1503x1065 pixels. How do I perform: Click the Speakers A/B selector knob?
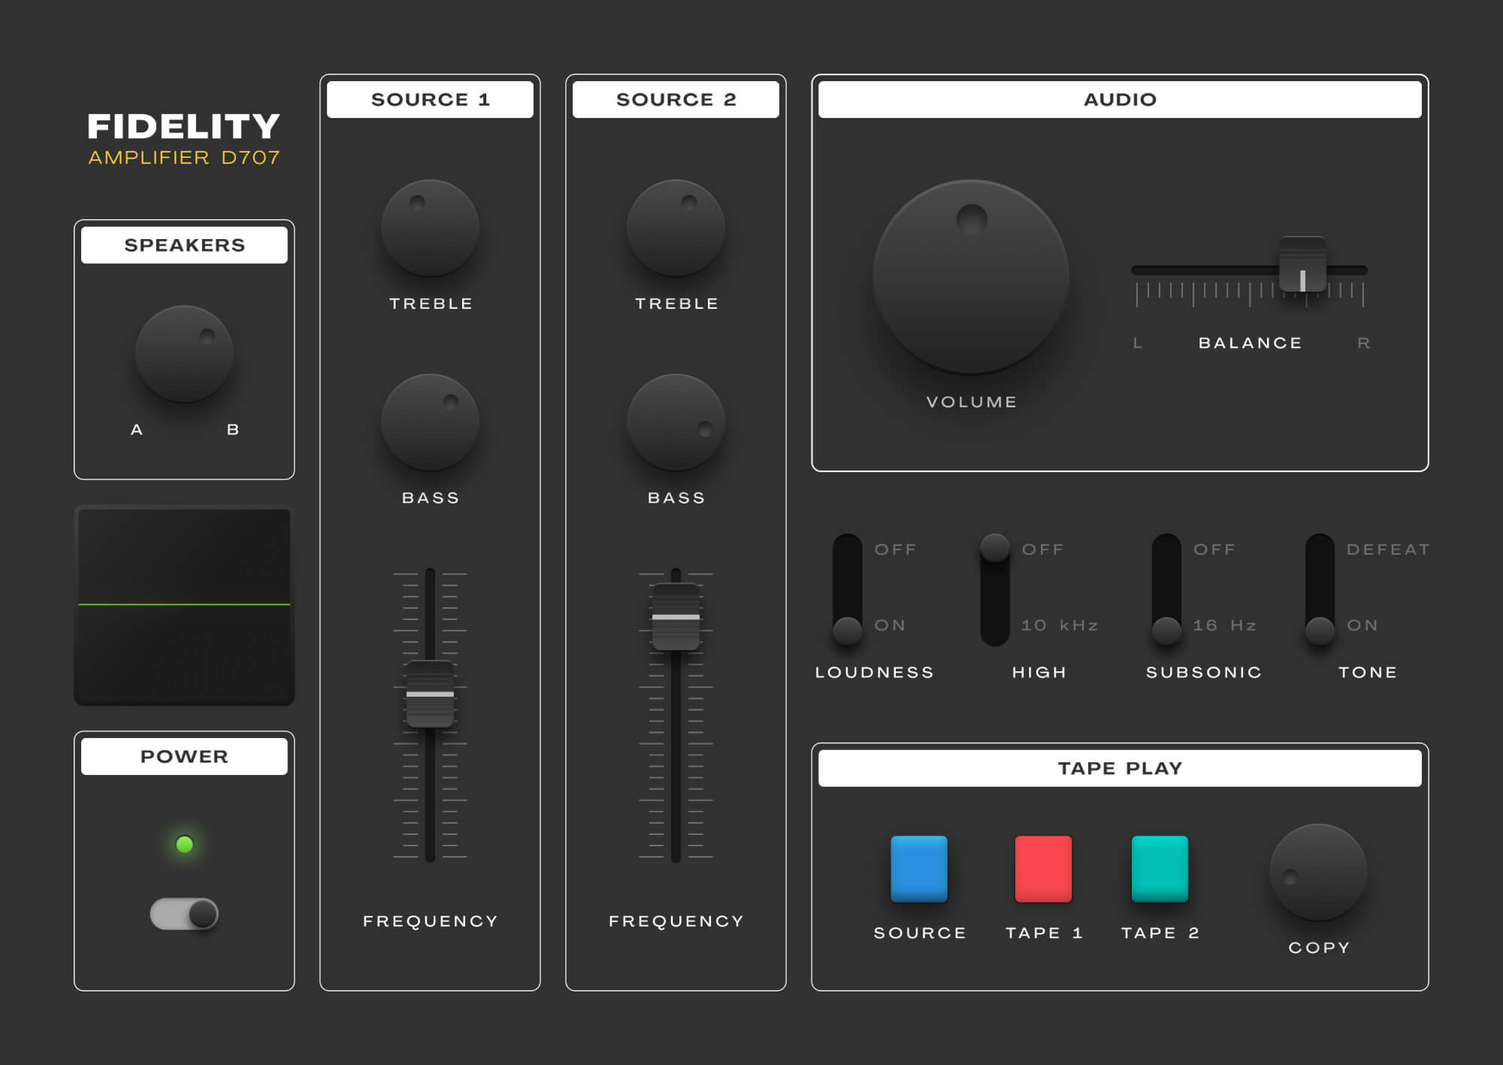point(183,353)
